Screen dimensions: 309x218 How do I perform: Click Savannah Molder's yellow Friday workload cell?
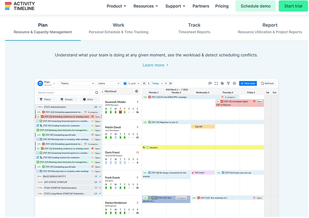124,112
